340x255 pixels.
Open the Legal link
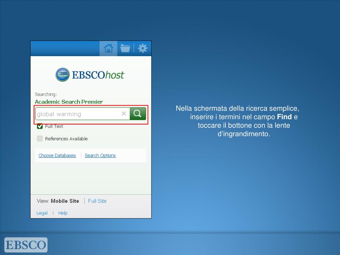pyautogui.click(x=42, y=213)
